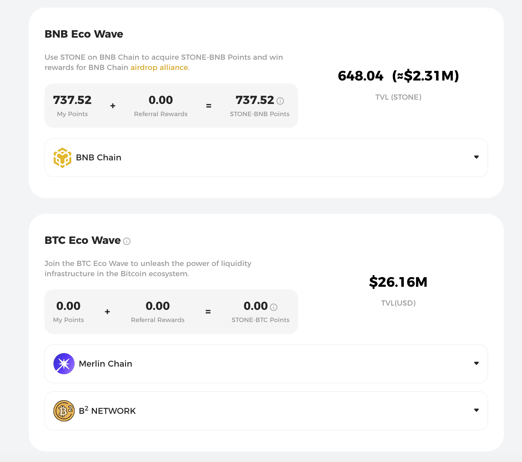The width and height of the screenshot is (522, 462).
Task: Click the B² NETWORK row label
Action: [107, 411]
